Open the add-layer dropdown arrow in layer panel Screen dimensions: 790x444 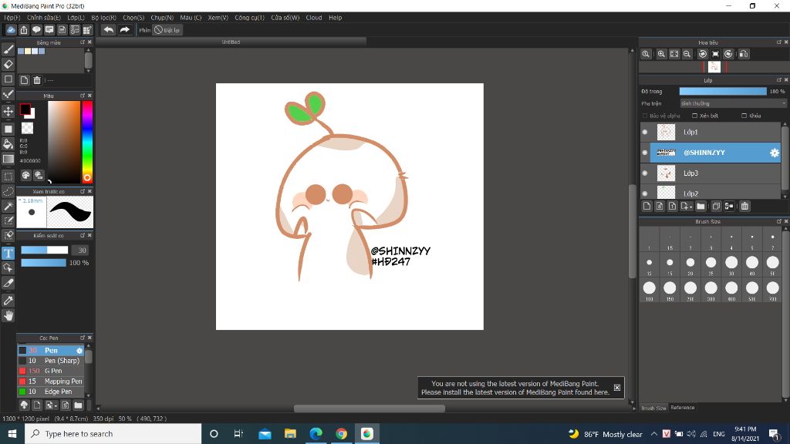pyautogui.click(x=690, y=207)
